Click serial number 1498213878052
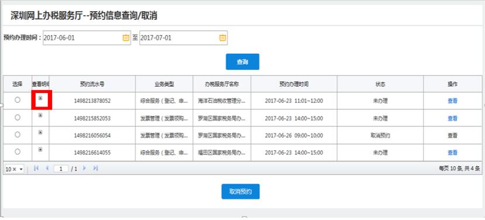 click(x=92, y=101)
